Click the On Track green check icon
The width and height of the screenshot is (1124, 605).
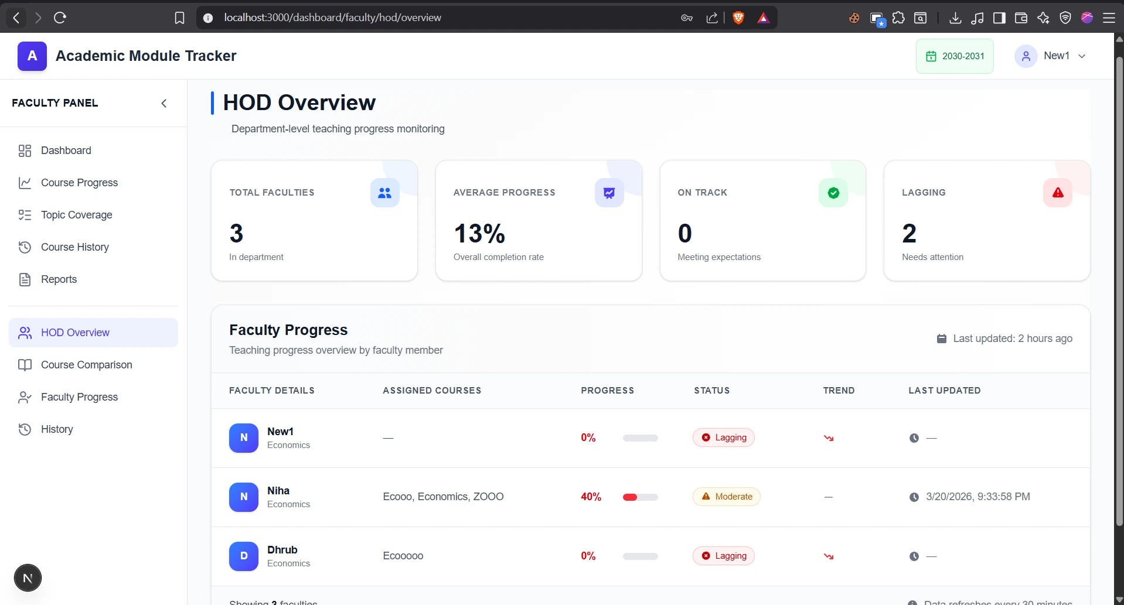coord(833,193)
